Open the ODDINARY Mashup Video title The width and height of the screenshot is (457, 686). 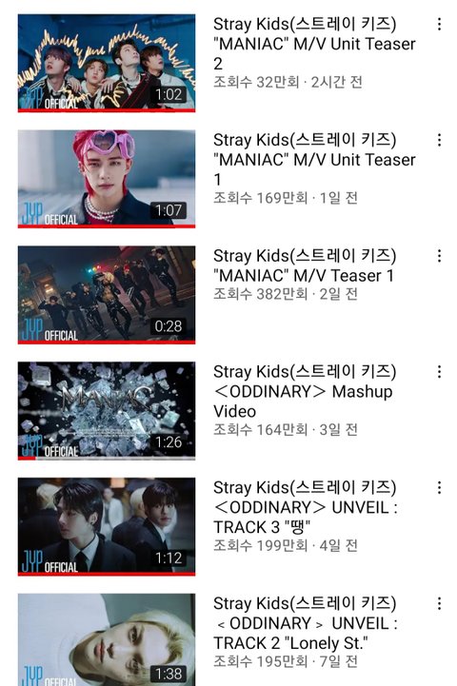pyautogui.click(x=305, y=392)
